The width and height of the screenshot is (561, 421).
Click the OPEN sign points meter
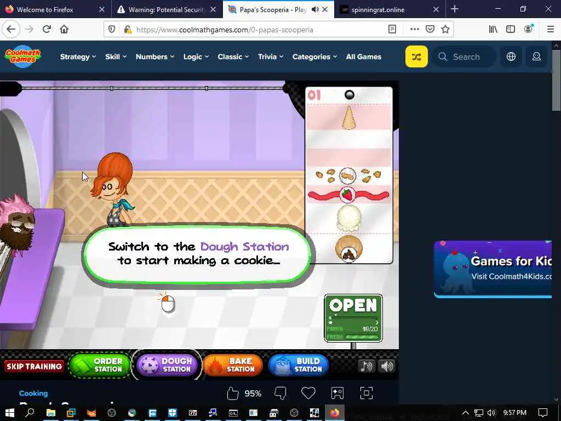tap(353, 329)
